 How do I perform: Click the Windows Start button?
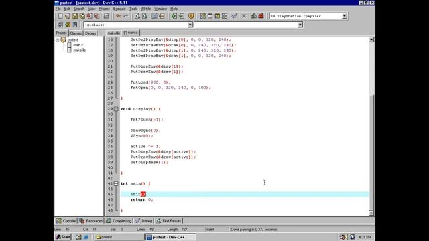[63, 237]
